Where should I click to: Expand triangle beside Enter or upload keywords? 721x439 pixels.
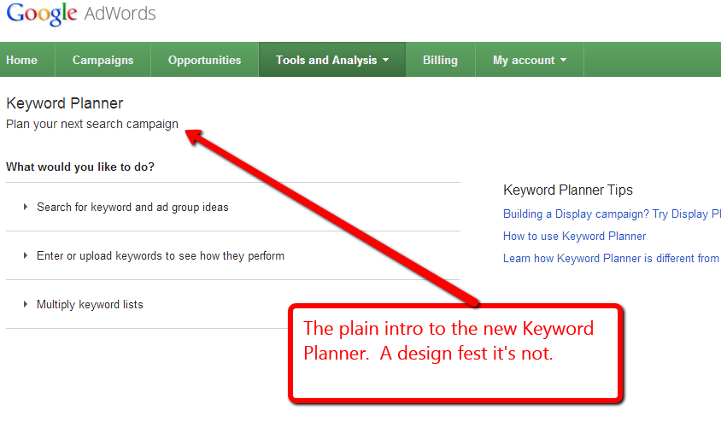(x=26, y=255)
